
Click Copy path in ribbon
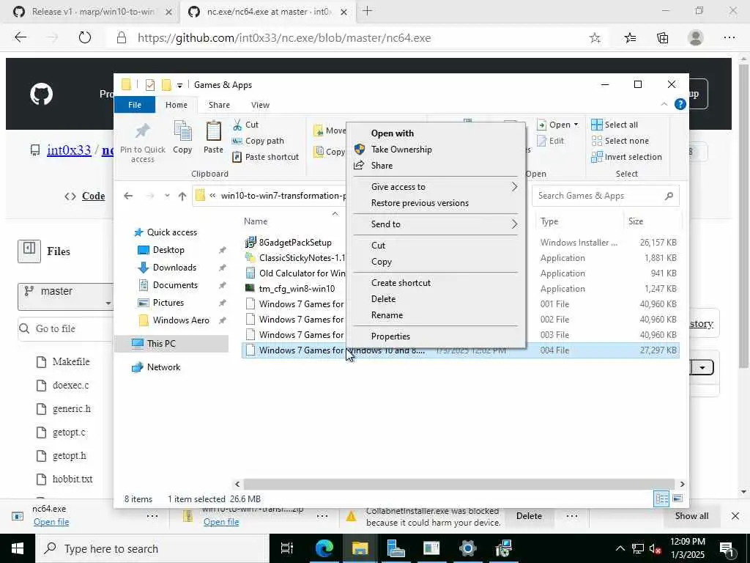click(259, 141)
